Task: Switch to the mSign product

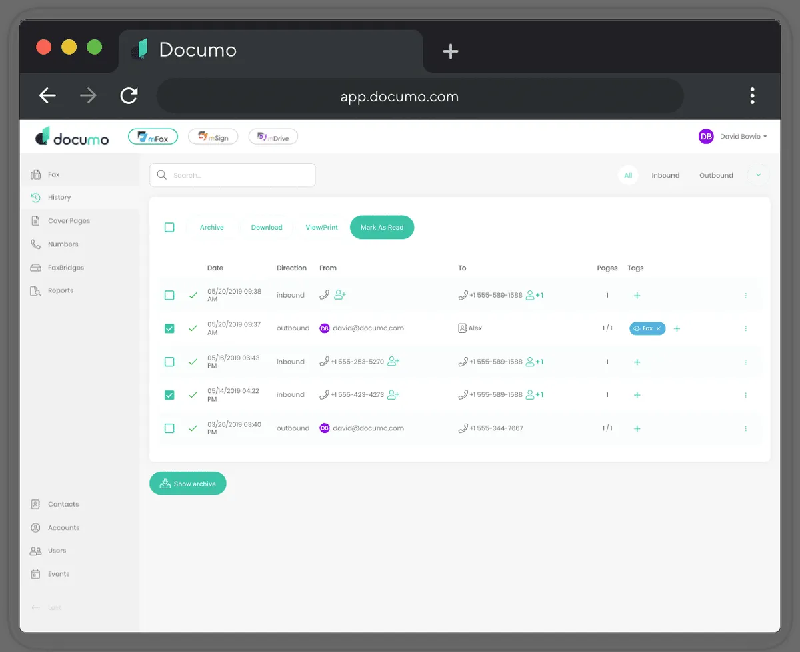Action: click(213, 137)
